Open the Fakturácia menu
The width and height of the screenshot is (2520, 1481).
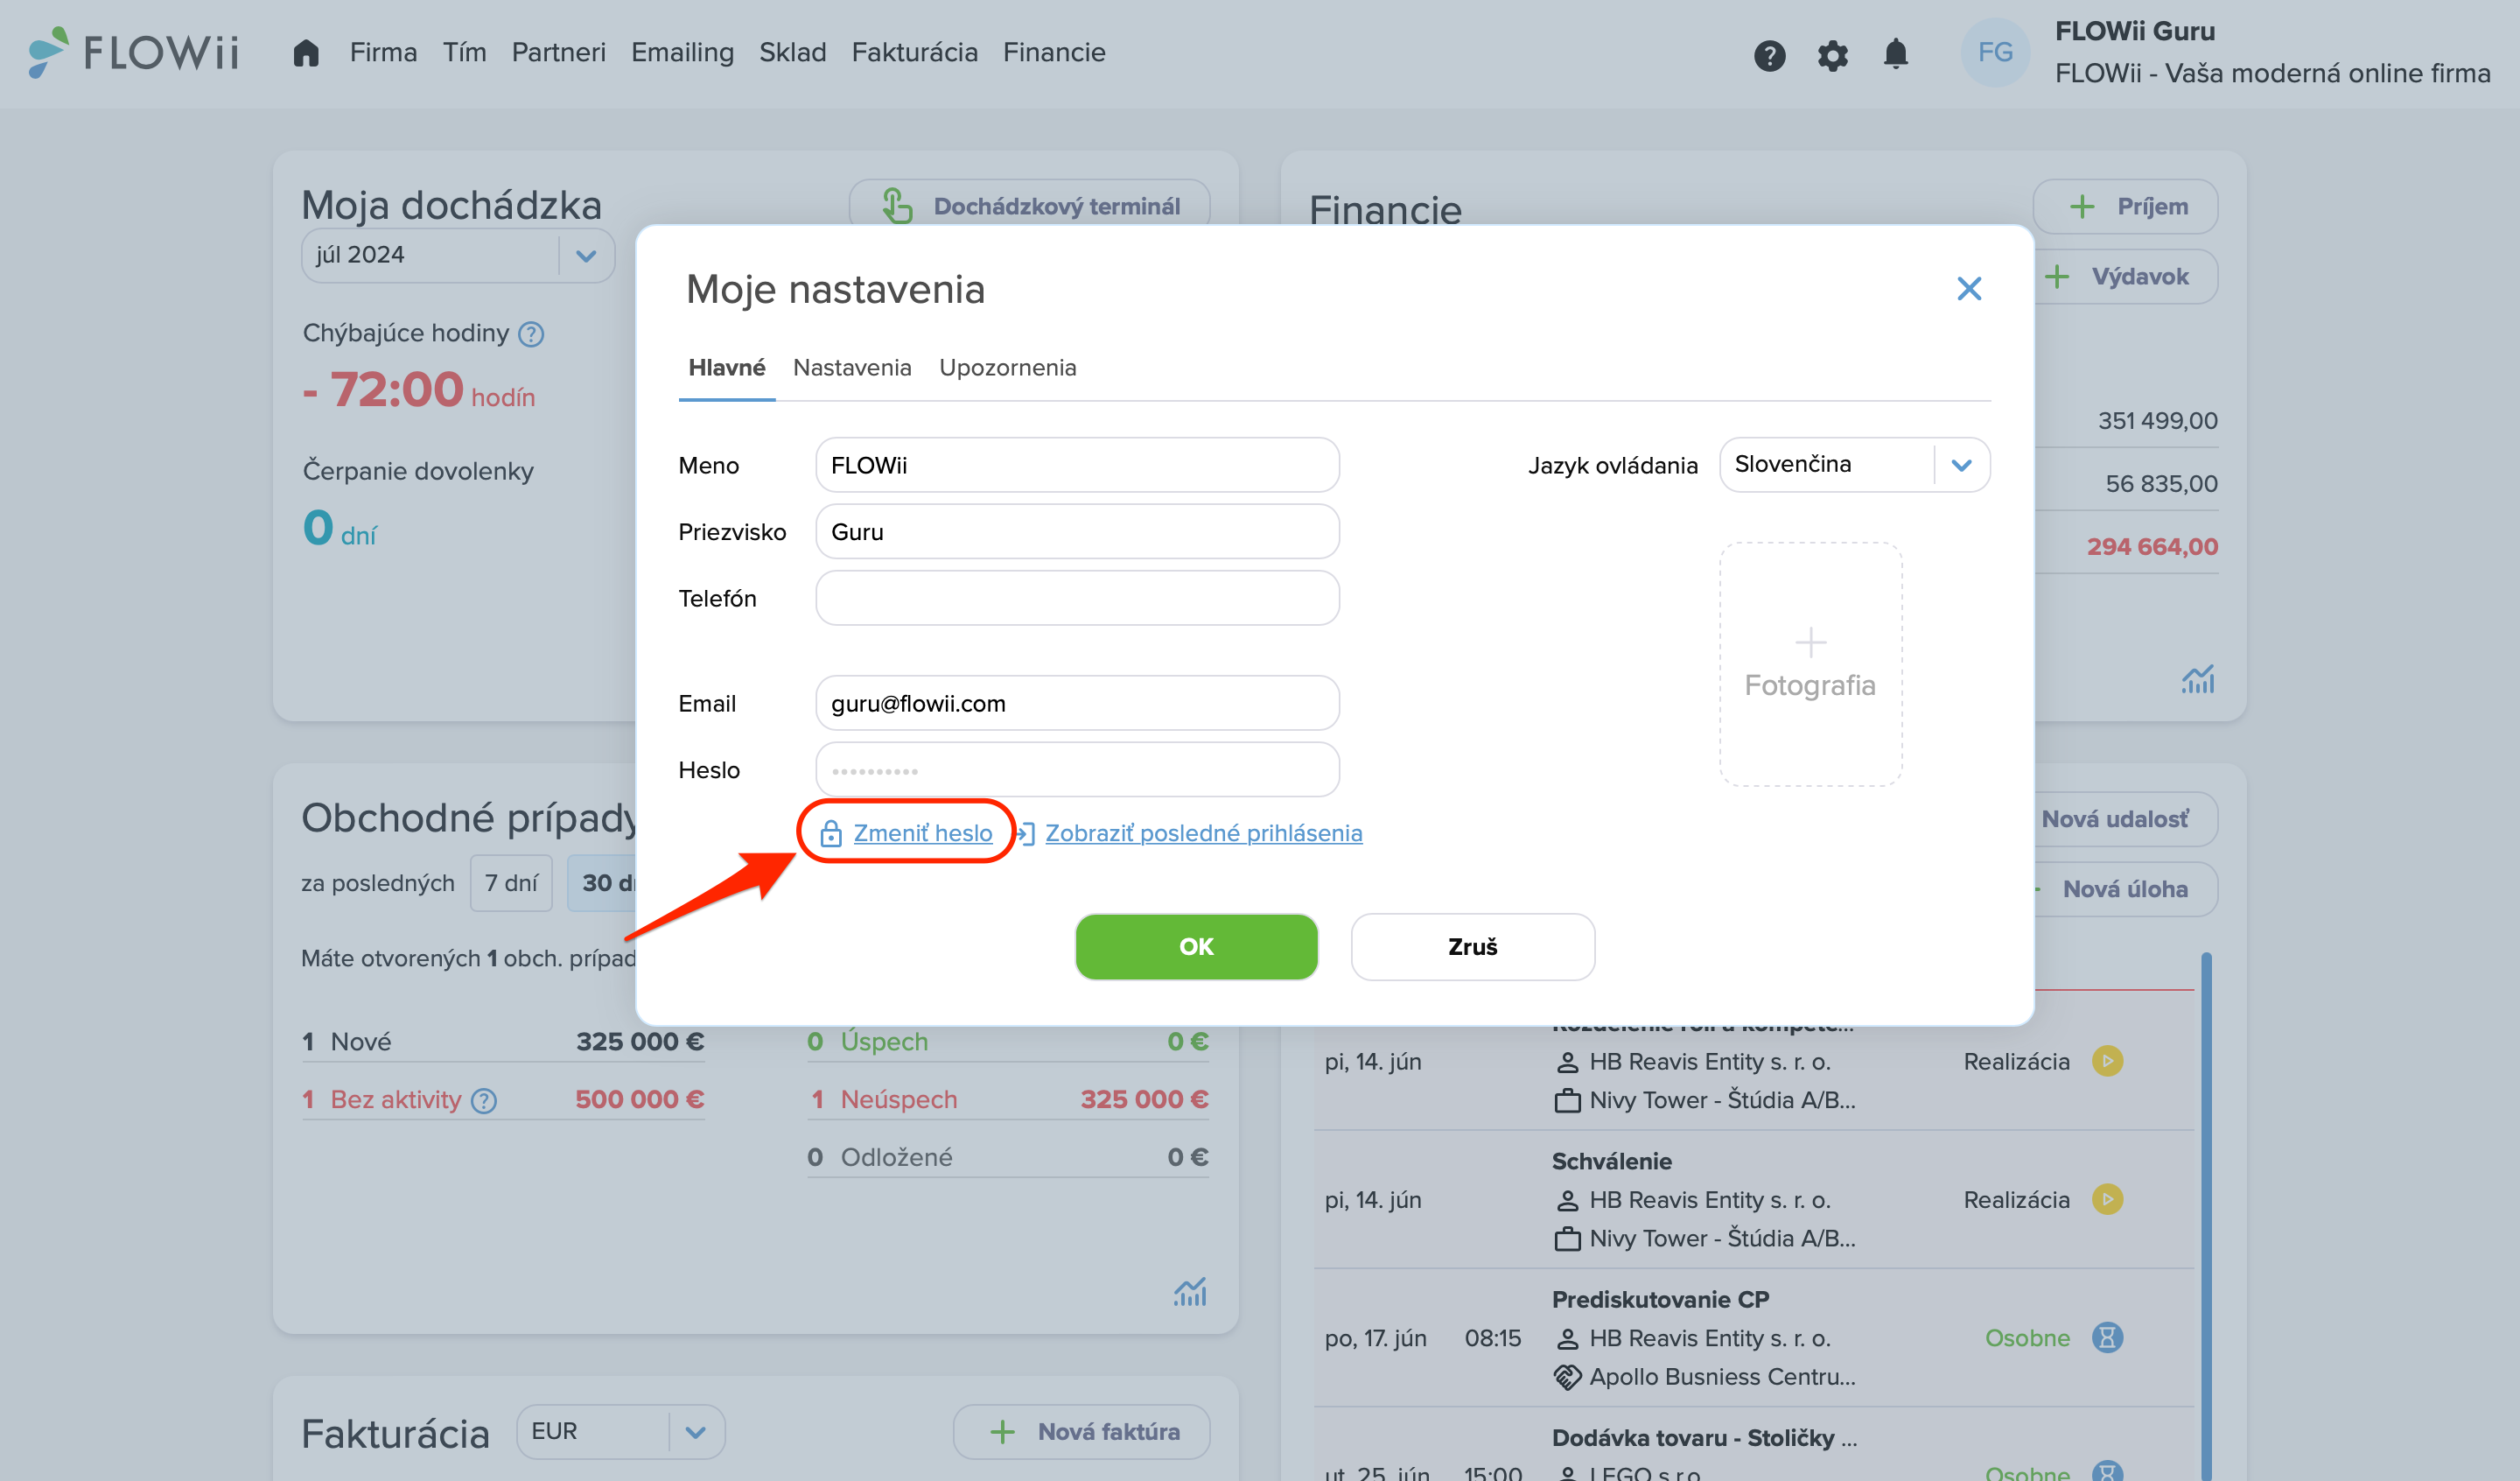pyautogui.click(x=915, y=52)
